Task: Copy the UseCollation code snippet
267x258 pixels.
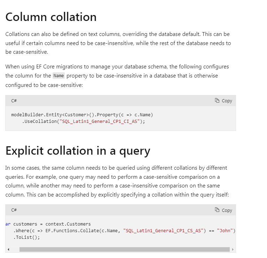Action: [x=223, y=101]
